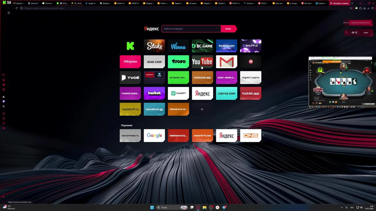Open the Яндекс suggestion tile
The image size is (376, 211).
(x=226, y=136)
